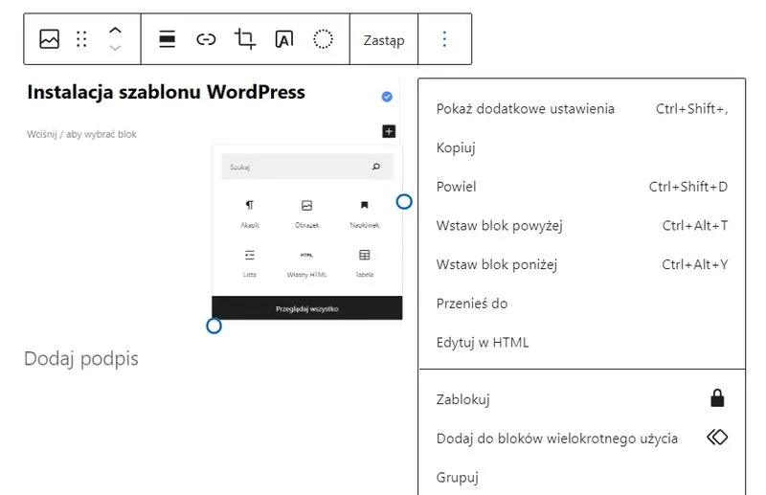Select the Tabela block in inserter
This screenshot has height=495, width=766.
[x=365, y=264]
